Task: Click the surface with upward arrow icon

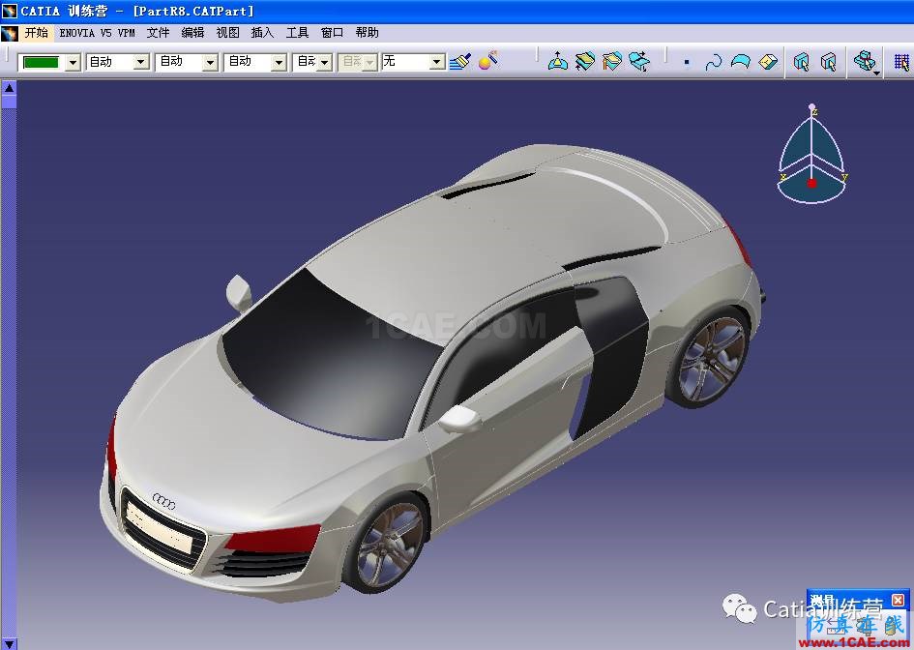Action: point(558,61)
